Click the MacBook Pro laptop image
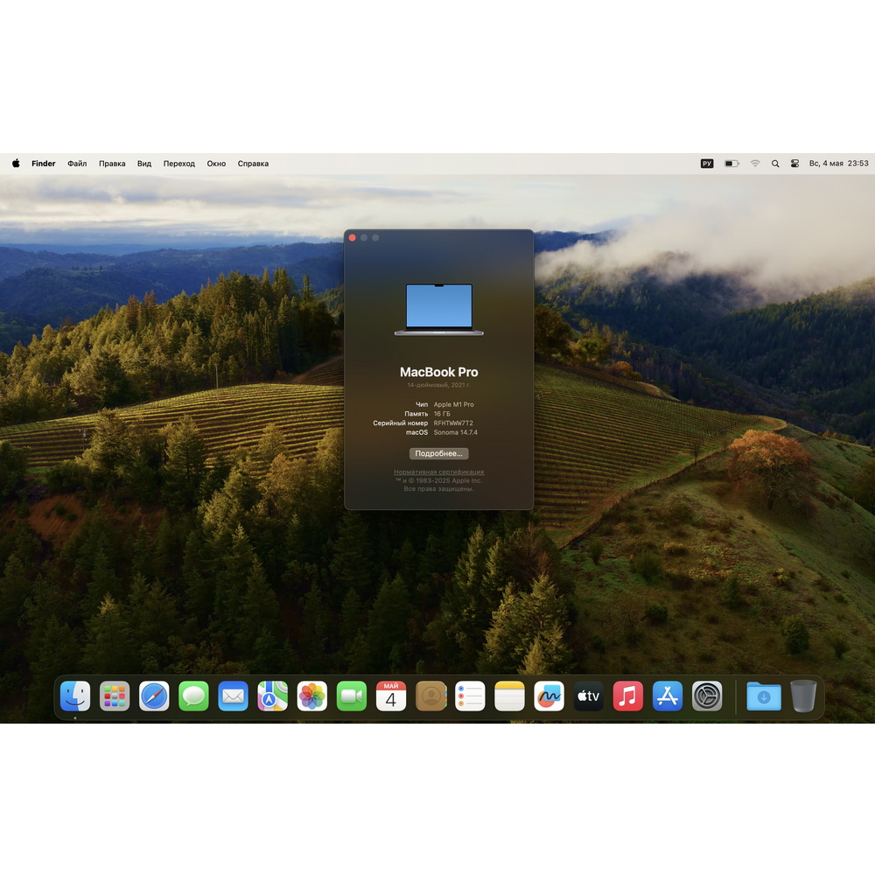 click(438, 310)
